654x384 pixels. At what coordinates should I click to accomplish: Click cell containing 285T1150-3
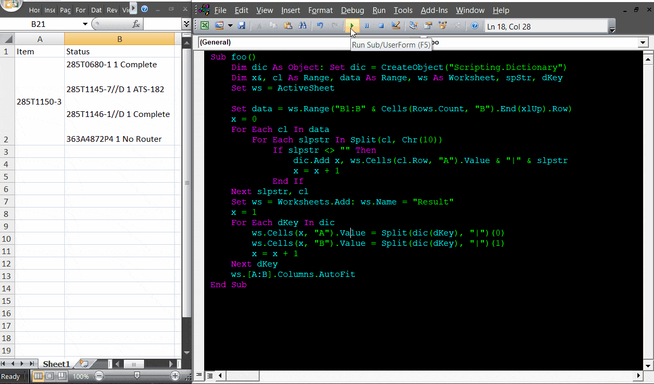(40, 101)
